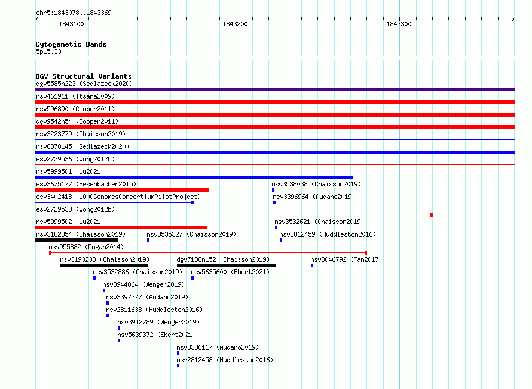This screenshot has width=532, height=389.
Task: Open variant label nsv5639372 (Ebert2021)
Action: click(x=157, y=335)
